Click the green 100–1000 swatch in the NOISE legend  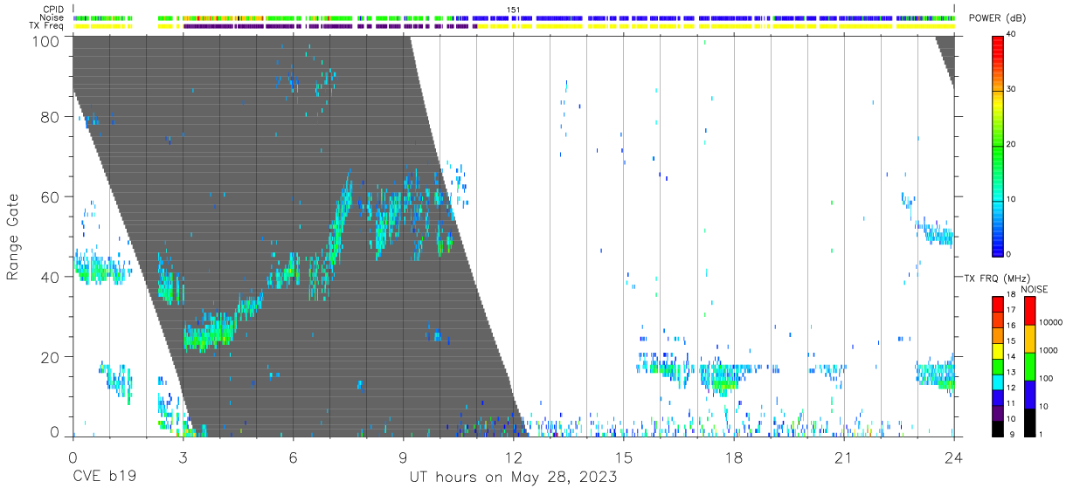(1029, 367)
